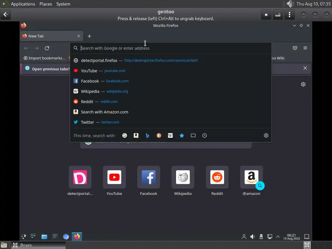Search bookmarks using the star icon
The height and width of the screenshot is (249, 332).
pyautogui.click(x=182, y=136)
